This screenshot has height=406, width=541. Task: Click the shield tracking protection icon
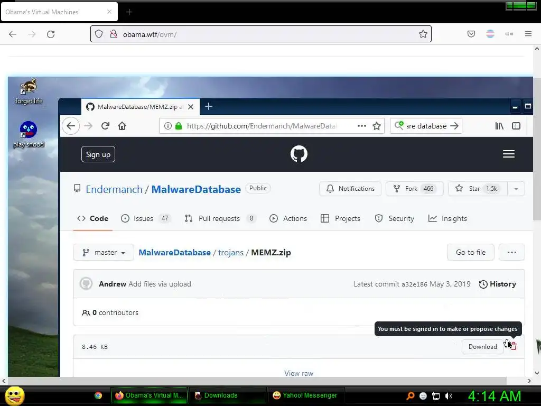pos(99,34)
